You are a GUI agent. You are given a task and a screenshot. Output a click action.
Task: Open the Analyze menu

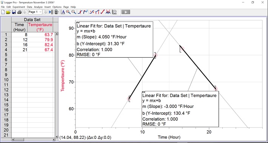38,7
